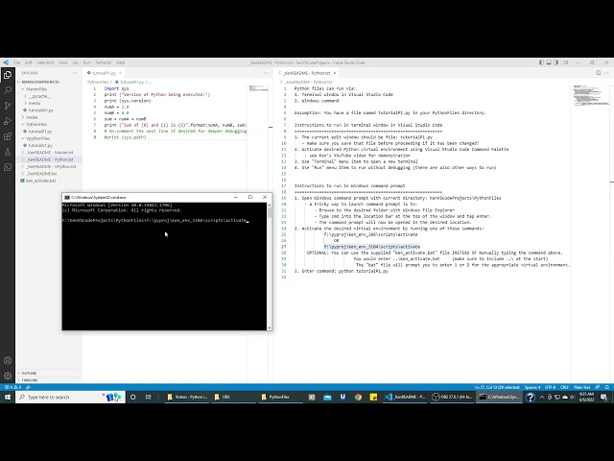Click the feedback icon in status bar
The width and height of the screenshot is (614, 461).
point(598,387)
